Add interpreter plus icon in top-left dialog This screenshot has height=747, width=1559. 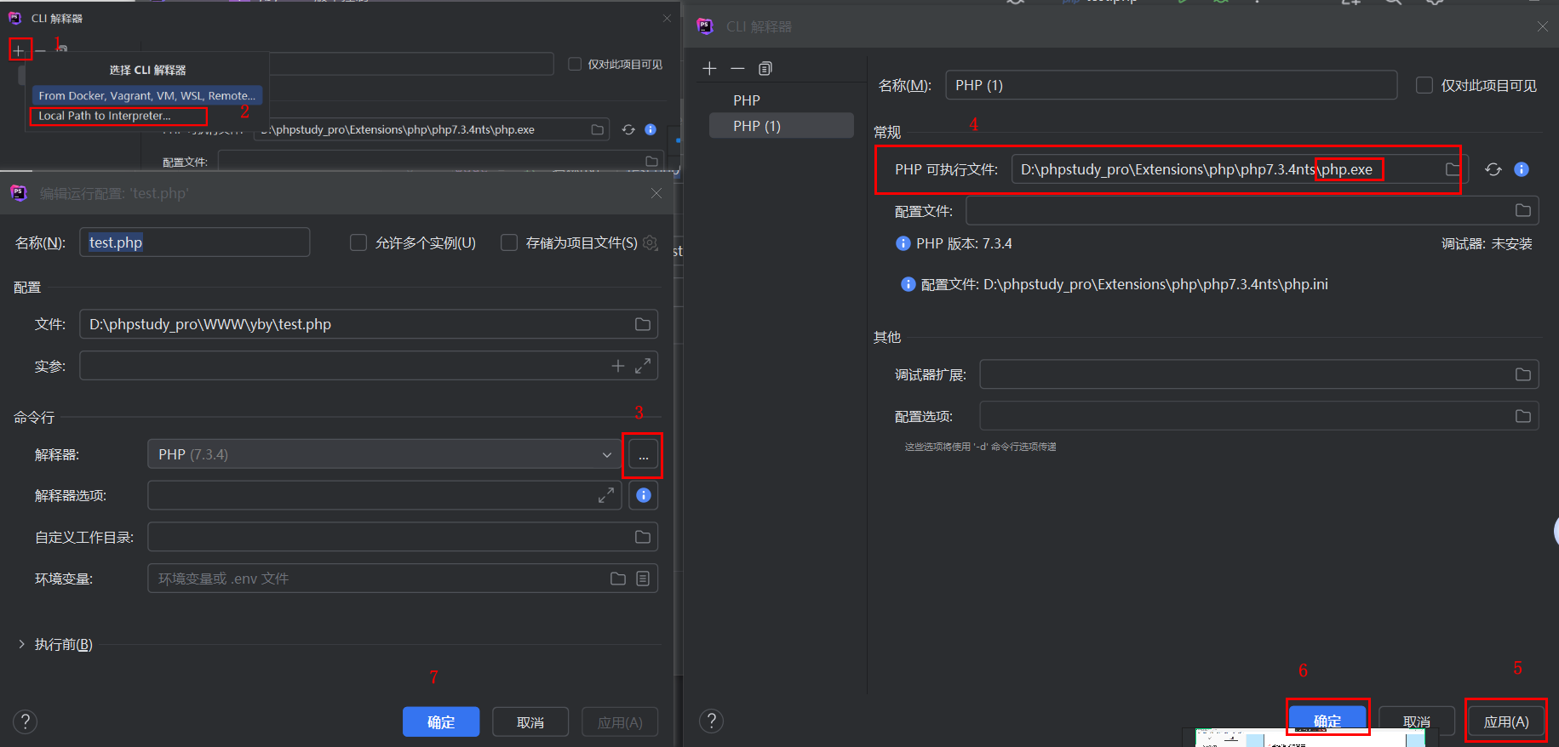click(x=18, y=51)
